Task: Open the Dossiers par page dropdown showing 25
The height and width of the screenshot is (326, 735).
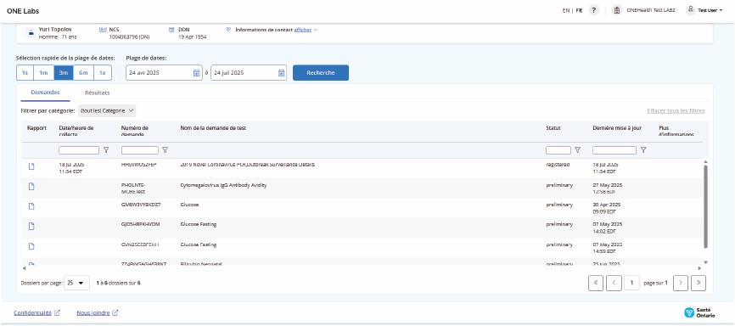Action: click(76, 283)
